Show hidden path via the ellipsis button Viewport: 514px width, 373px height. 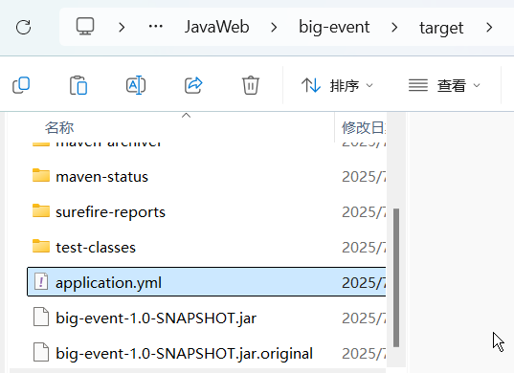click(x=156, y=26)
